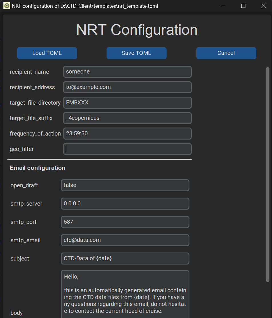Click the smtp_email field
The height and width of the screenshot is (318, 272).
[125, 240]
